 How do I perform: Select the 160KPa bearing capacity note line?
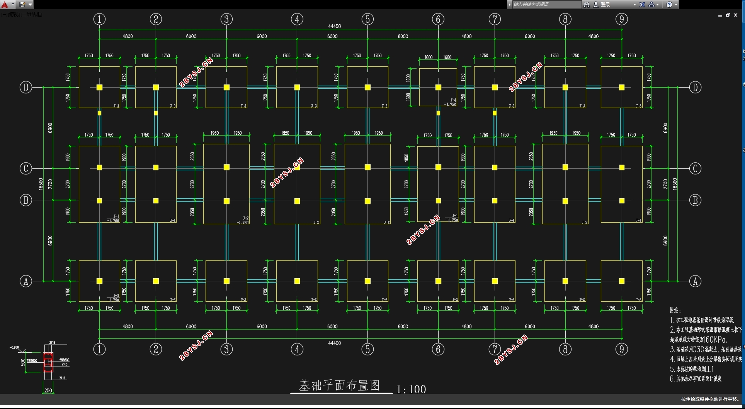[x=699, y=340]
